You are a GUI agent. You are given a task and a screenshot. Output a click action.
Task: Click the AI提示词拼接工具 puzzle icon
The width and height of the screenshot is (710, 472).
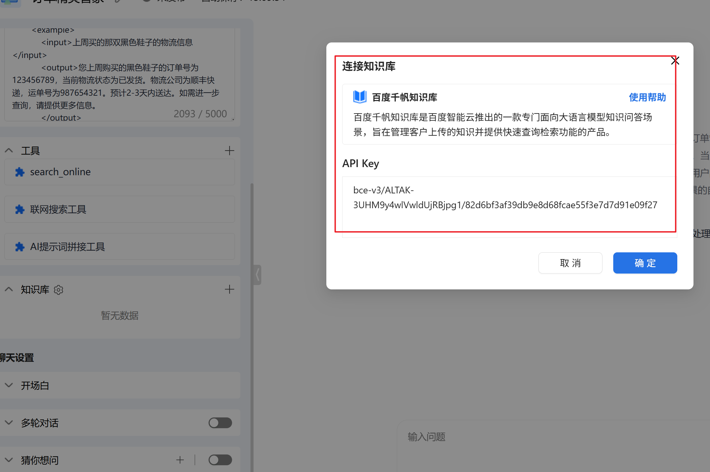[x=20, y=247]
